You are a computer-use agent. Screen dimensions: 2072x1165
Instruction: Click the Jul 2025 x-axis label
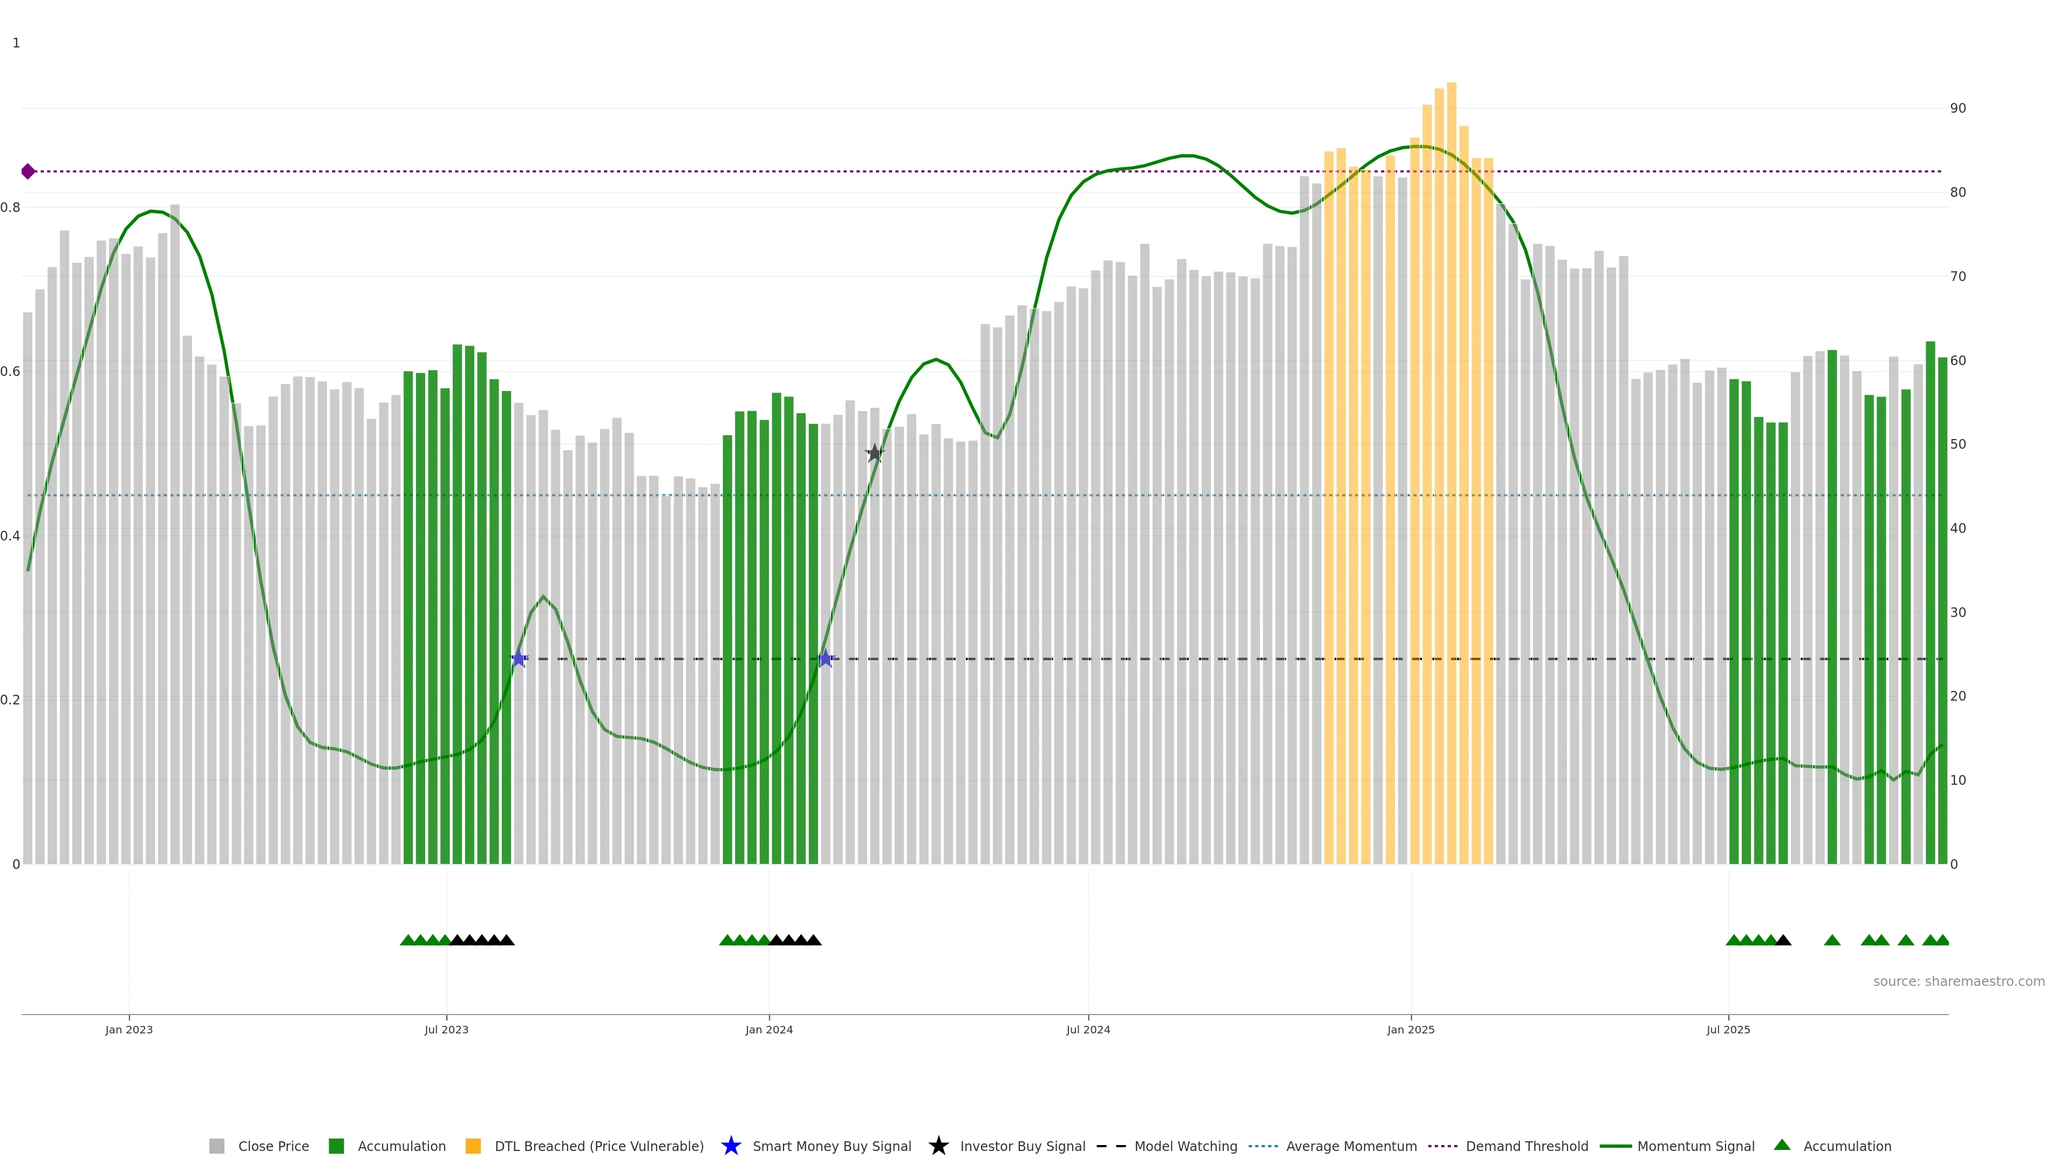(x=1728, y=1030)
